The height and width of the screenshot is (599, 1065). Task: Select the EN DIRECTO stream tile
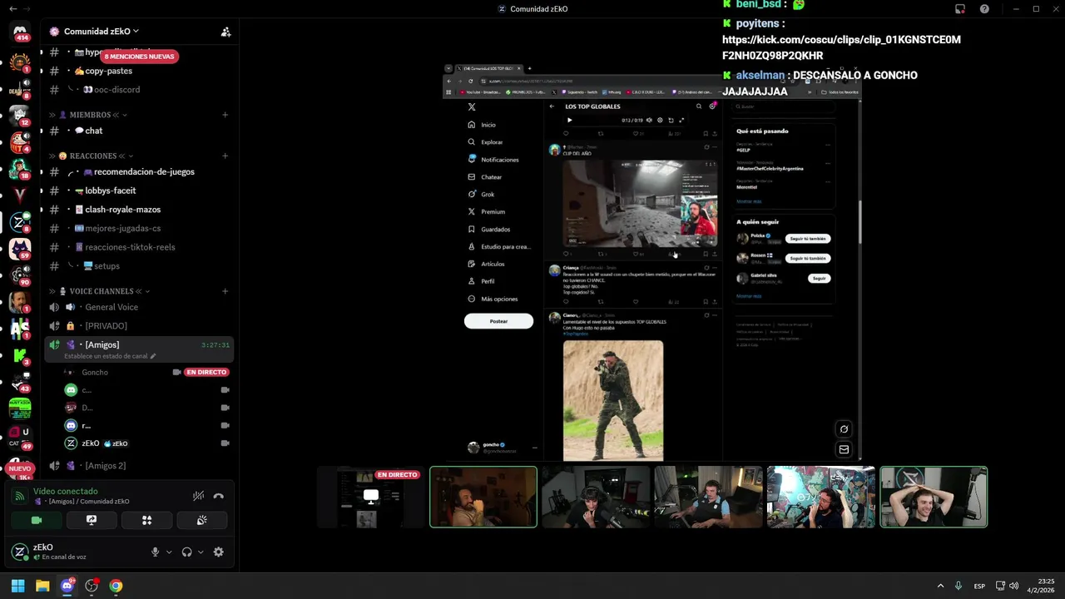pyautogui.click(x=370, y=498)
